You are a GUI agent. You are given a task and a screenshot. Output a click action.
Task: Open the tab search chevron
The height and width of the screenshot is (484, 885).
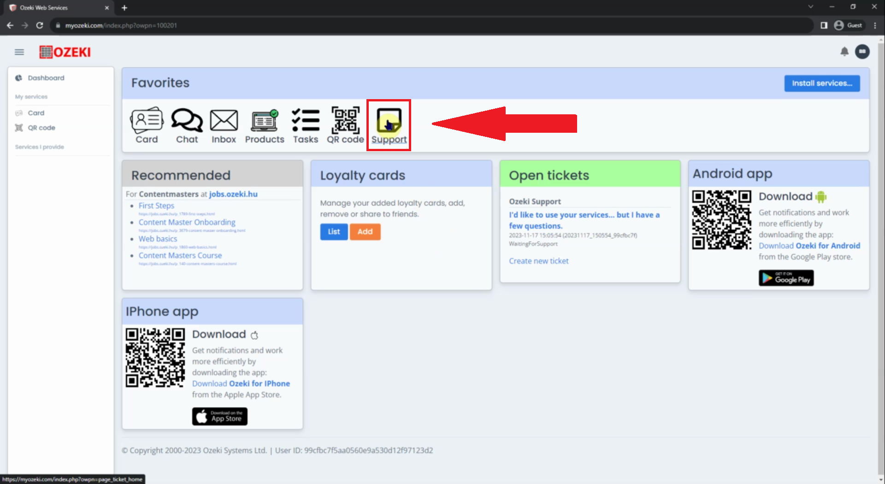click(811, 6)
